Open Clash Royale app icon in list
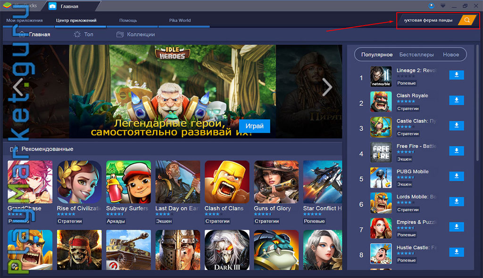Image resolution: width=483 pixels, height=278 pixels. (381, 102)
